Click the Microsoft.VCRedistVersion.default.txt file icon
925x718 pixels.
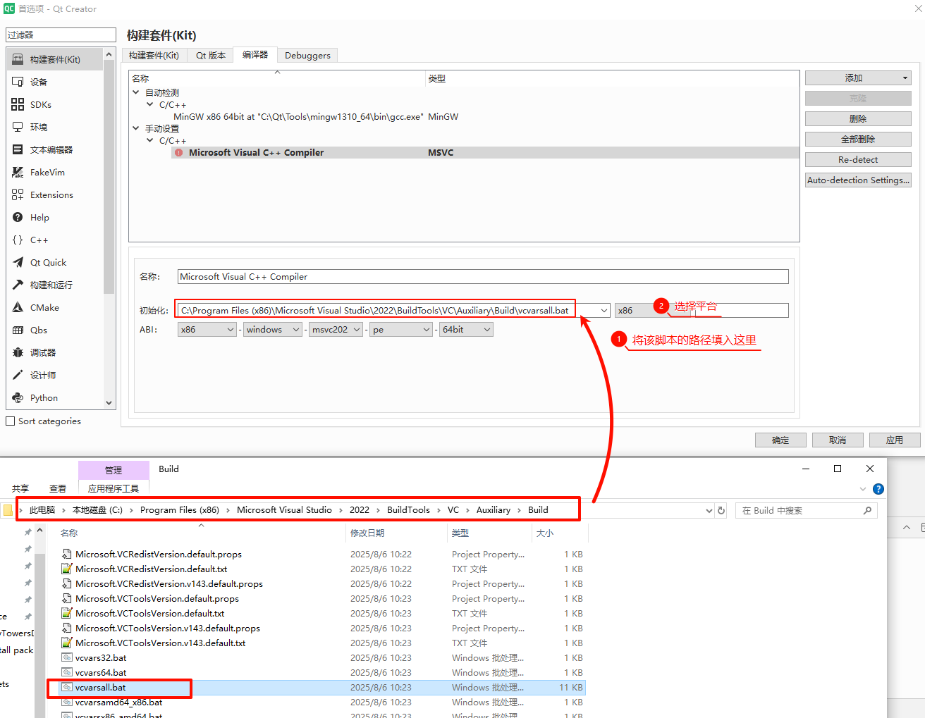(x=67, y=569)
